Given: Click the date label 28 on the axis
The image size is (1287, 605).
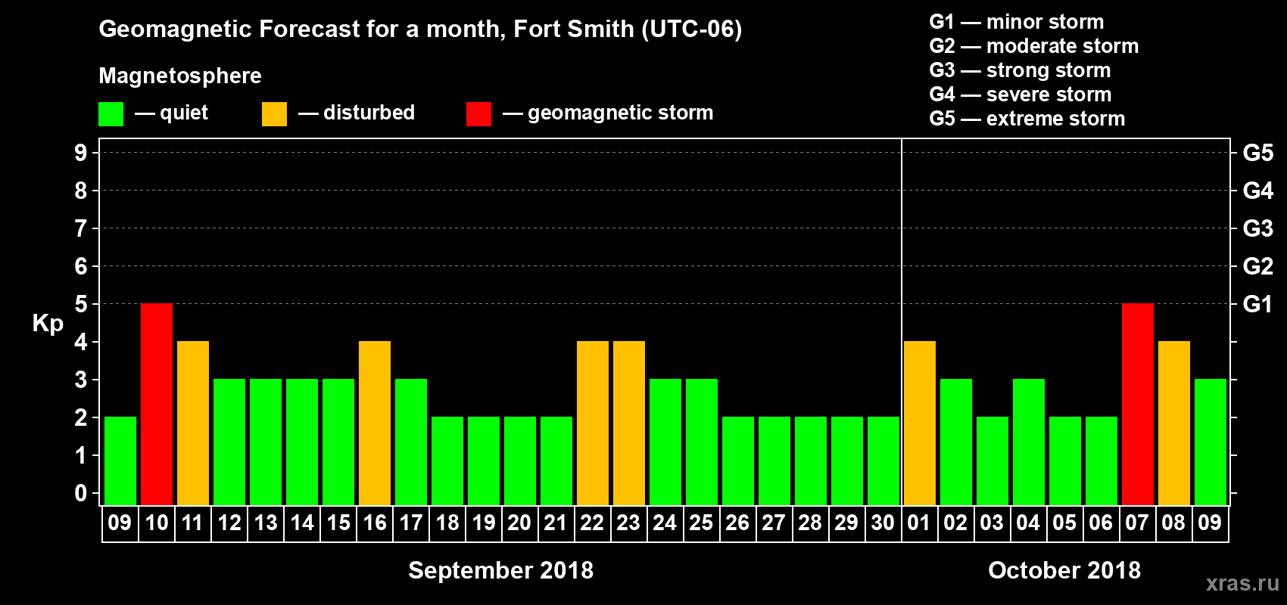Looking at the screenshot, I should pyautogui.click(x=810, y=523).
